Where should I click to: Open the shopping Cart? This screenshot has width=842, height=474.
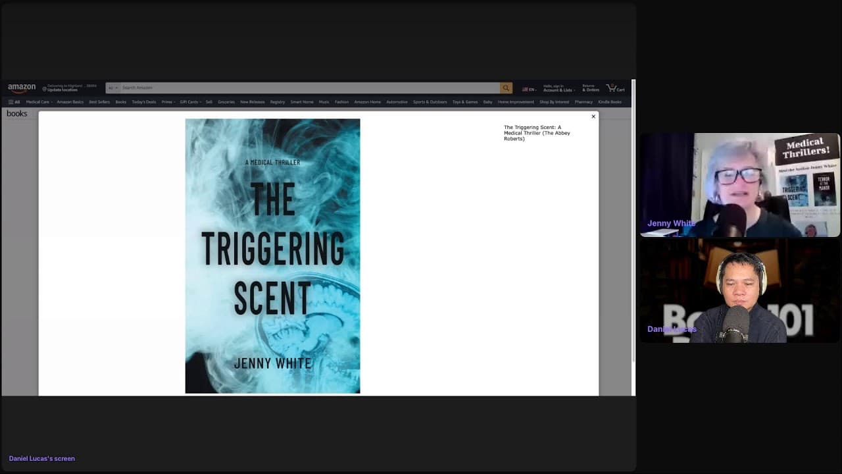[x=616, y=88]
